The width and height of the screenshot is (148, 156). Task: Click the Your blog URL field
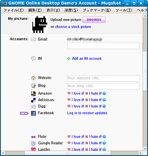[x=104, y=86]
